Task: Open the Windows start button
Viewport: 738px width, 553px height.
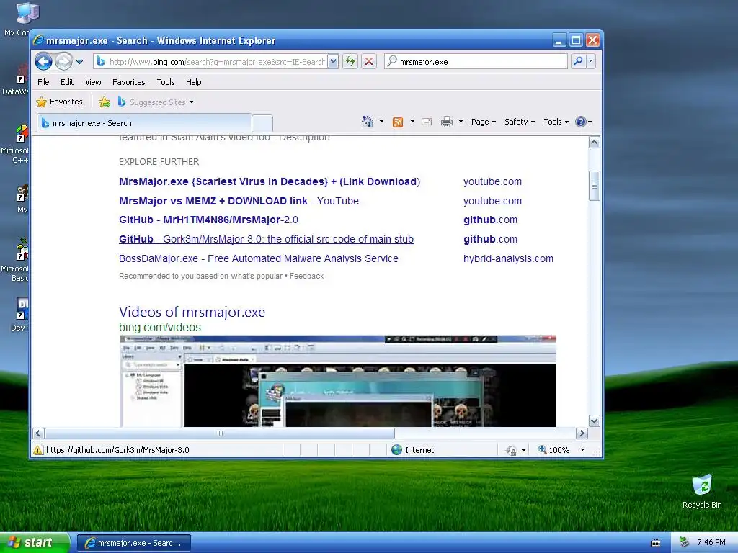Action: pyautogui.click(x=35, y=542)
